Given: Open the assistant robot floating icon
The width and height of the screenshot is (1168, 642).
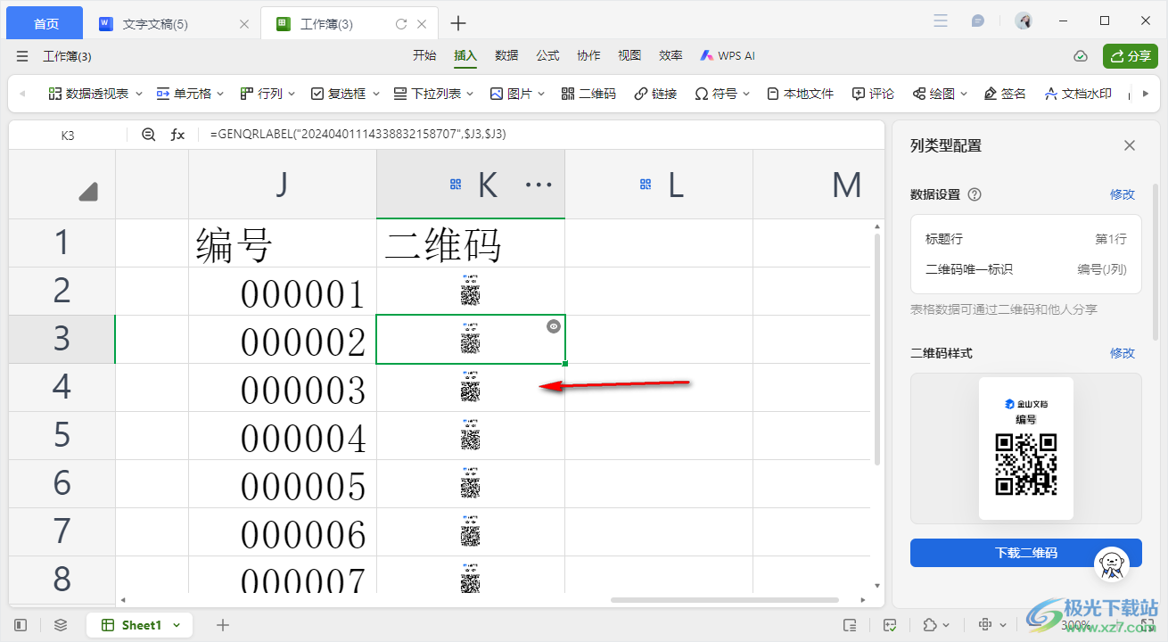Looking at the screenshot, I should (x=1111, y=563).
